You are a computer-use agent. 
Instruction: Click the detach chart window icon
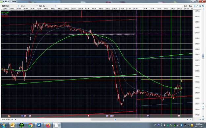coord(203,6)
